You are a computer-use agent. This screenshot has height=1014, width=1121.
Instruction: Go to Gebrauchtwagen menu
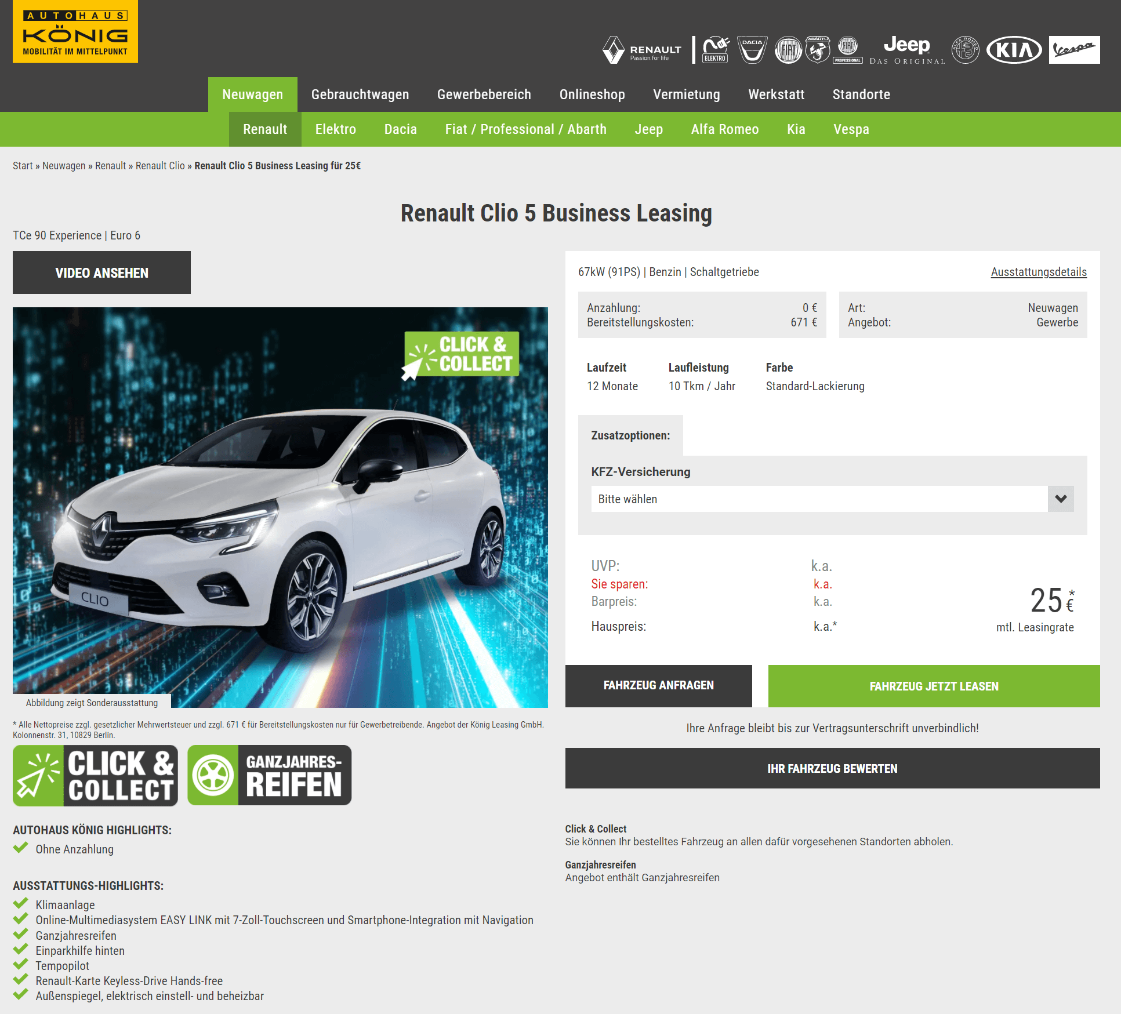pos(360,95)
